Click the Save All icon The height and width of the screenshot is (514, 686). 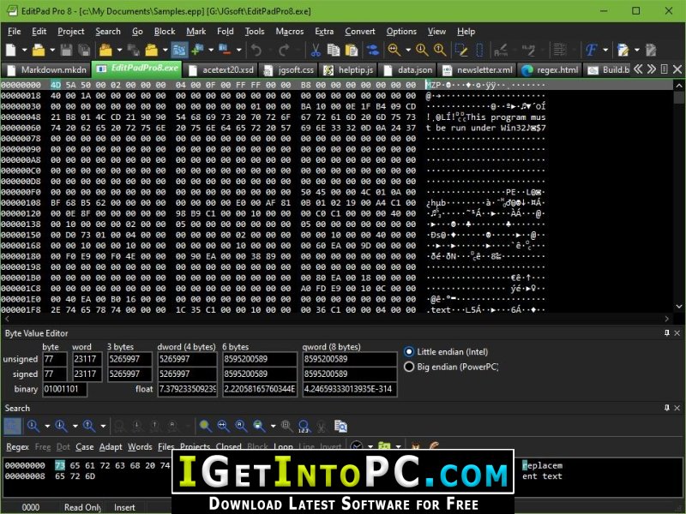(x=84, y=50)
